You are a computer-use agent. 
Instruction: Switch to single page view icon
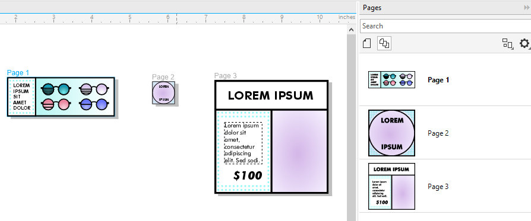point(367,43)
